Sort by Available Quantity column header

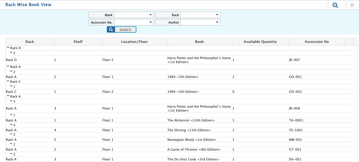click(260, 42)
